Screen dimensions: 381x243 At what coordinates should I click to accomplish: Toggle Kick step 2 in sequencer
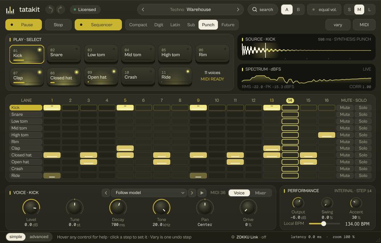point(70,107)
